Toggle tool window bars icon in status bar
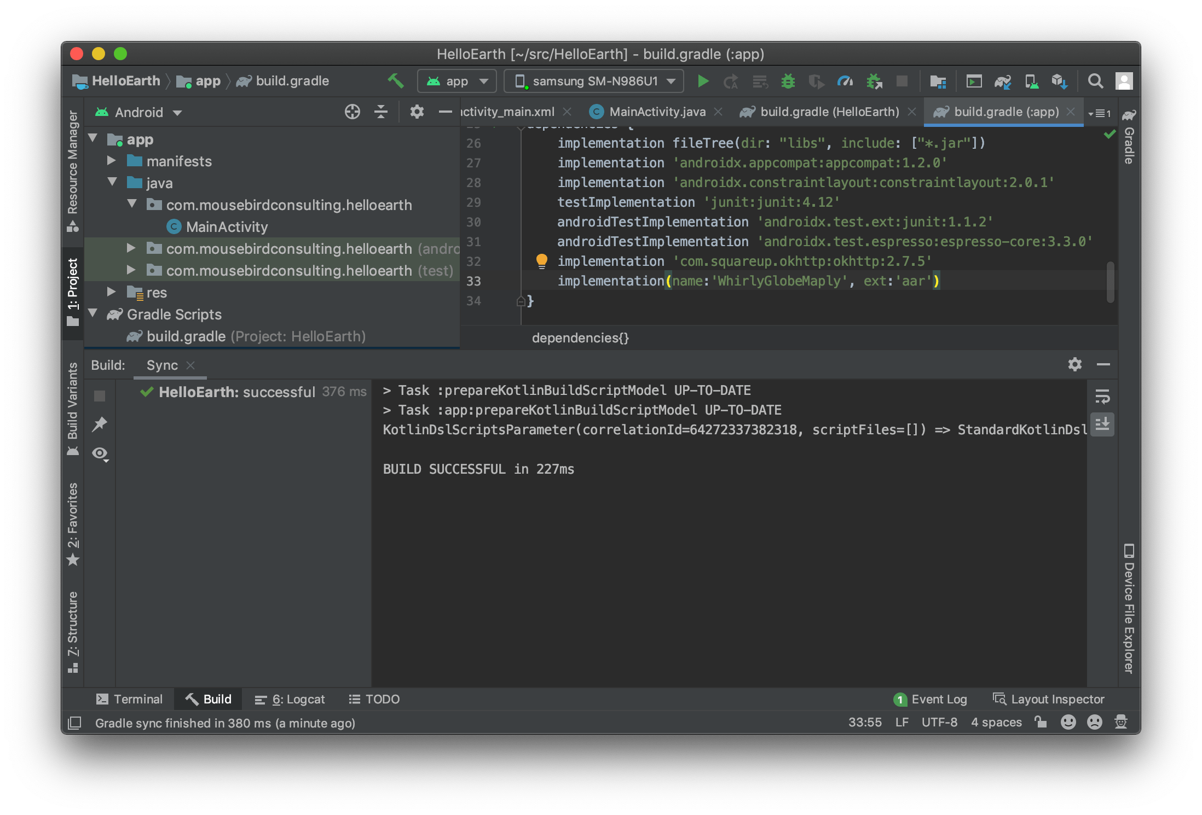Screen dimensions: 1202x815 coord(74,723)
